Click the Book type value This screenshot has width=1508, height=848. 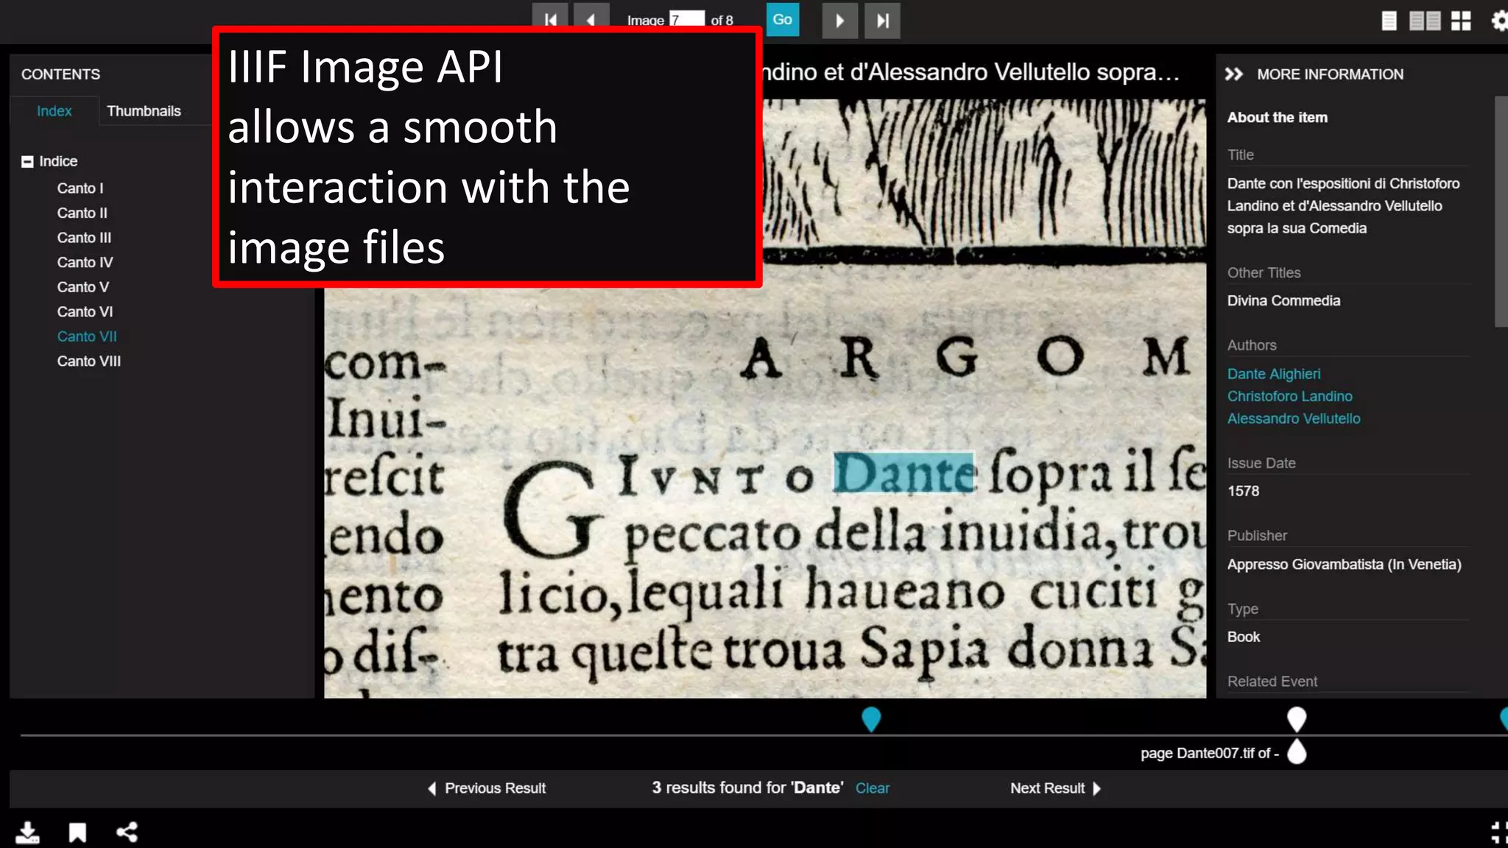[1244, 637]
